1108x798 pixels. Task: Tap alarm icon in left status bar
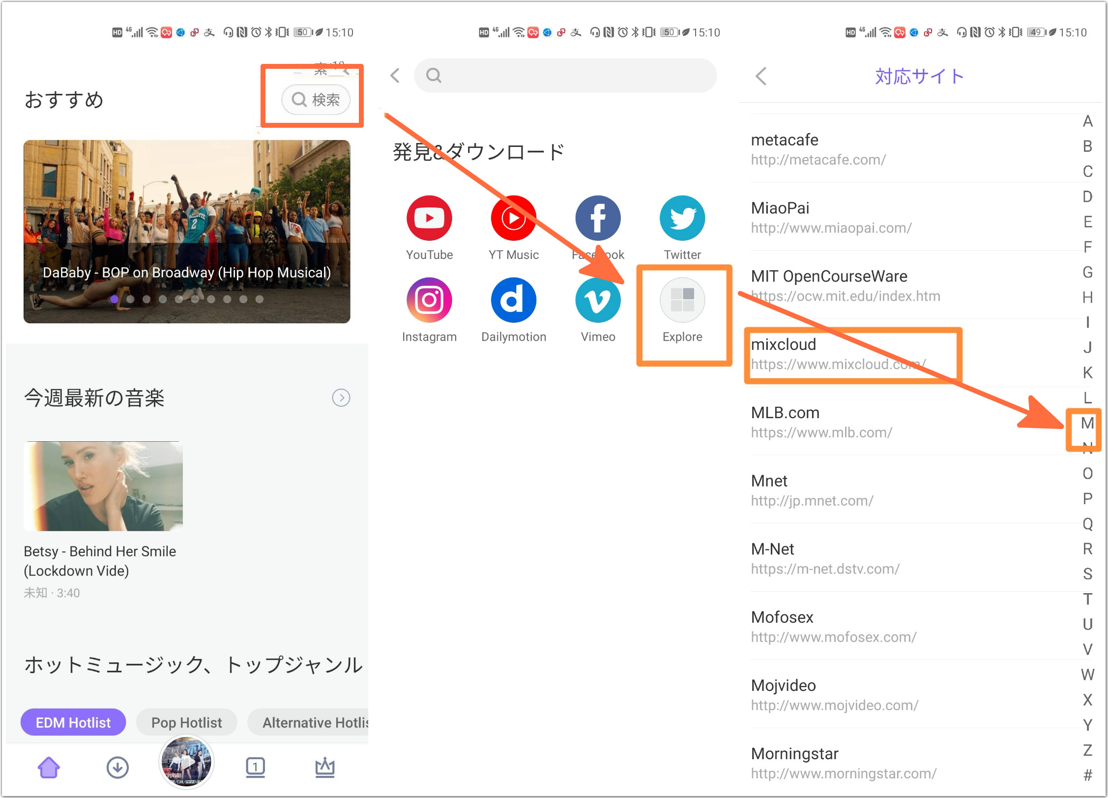click(x=256, y=32)
